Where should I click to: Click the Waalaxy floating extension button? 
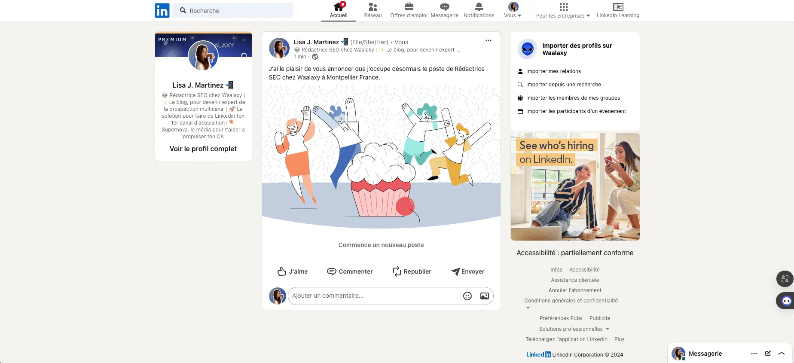point(786,301)
